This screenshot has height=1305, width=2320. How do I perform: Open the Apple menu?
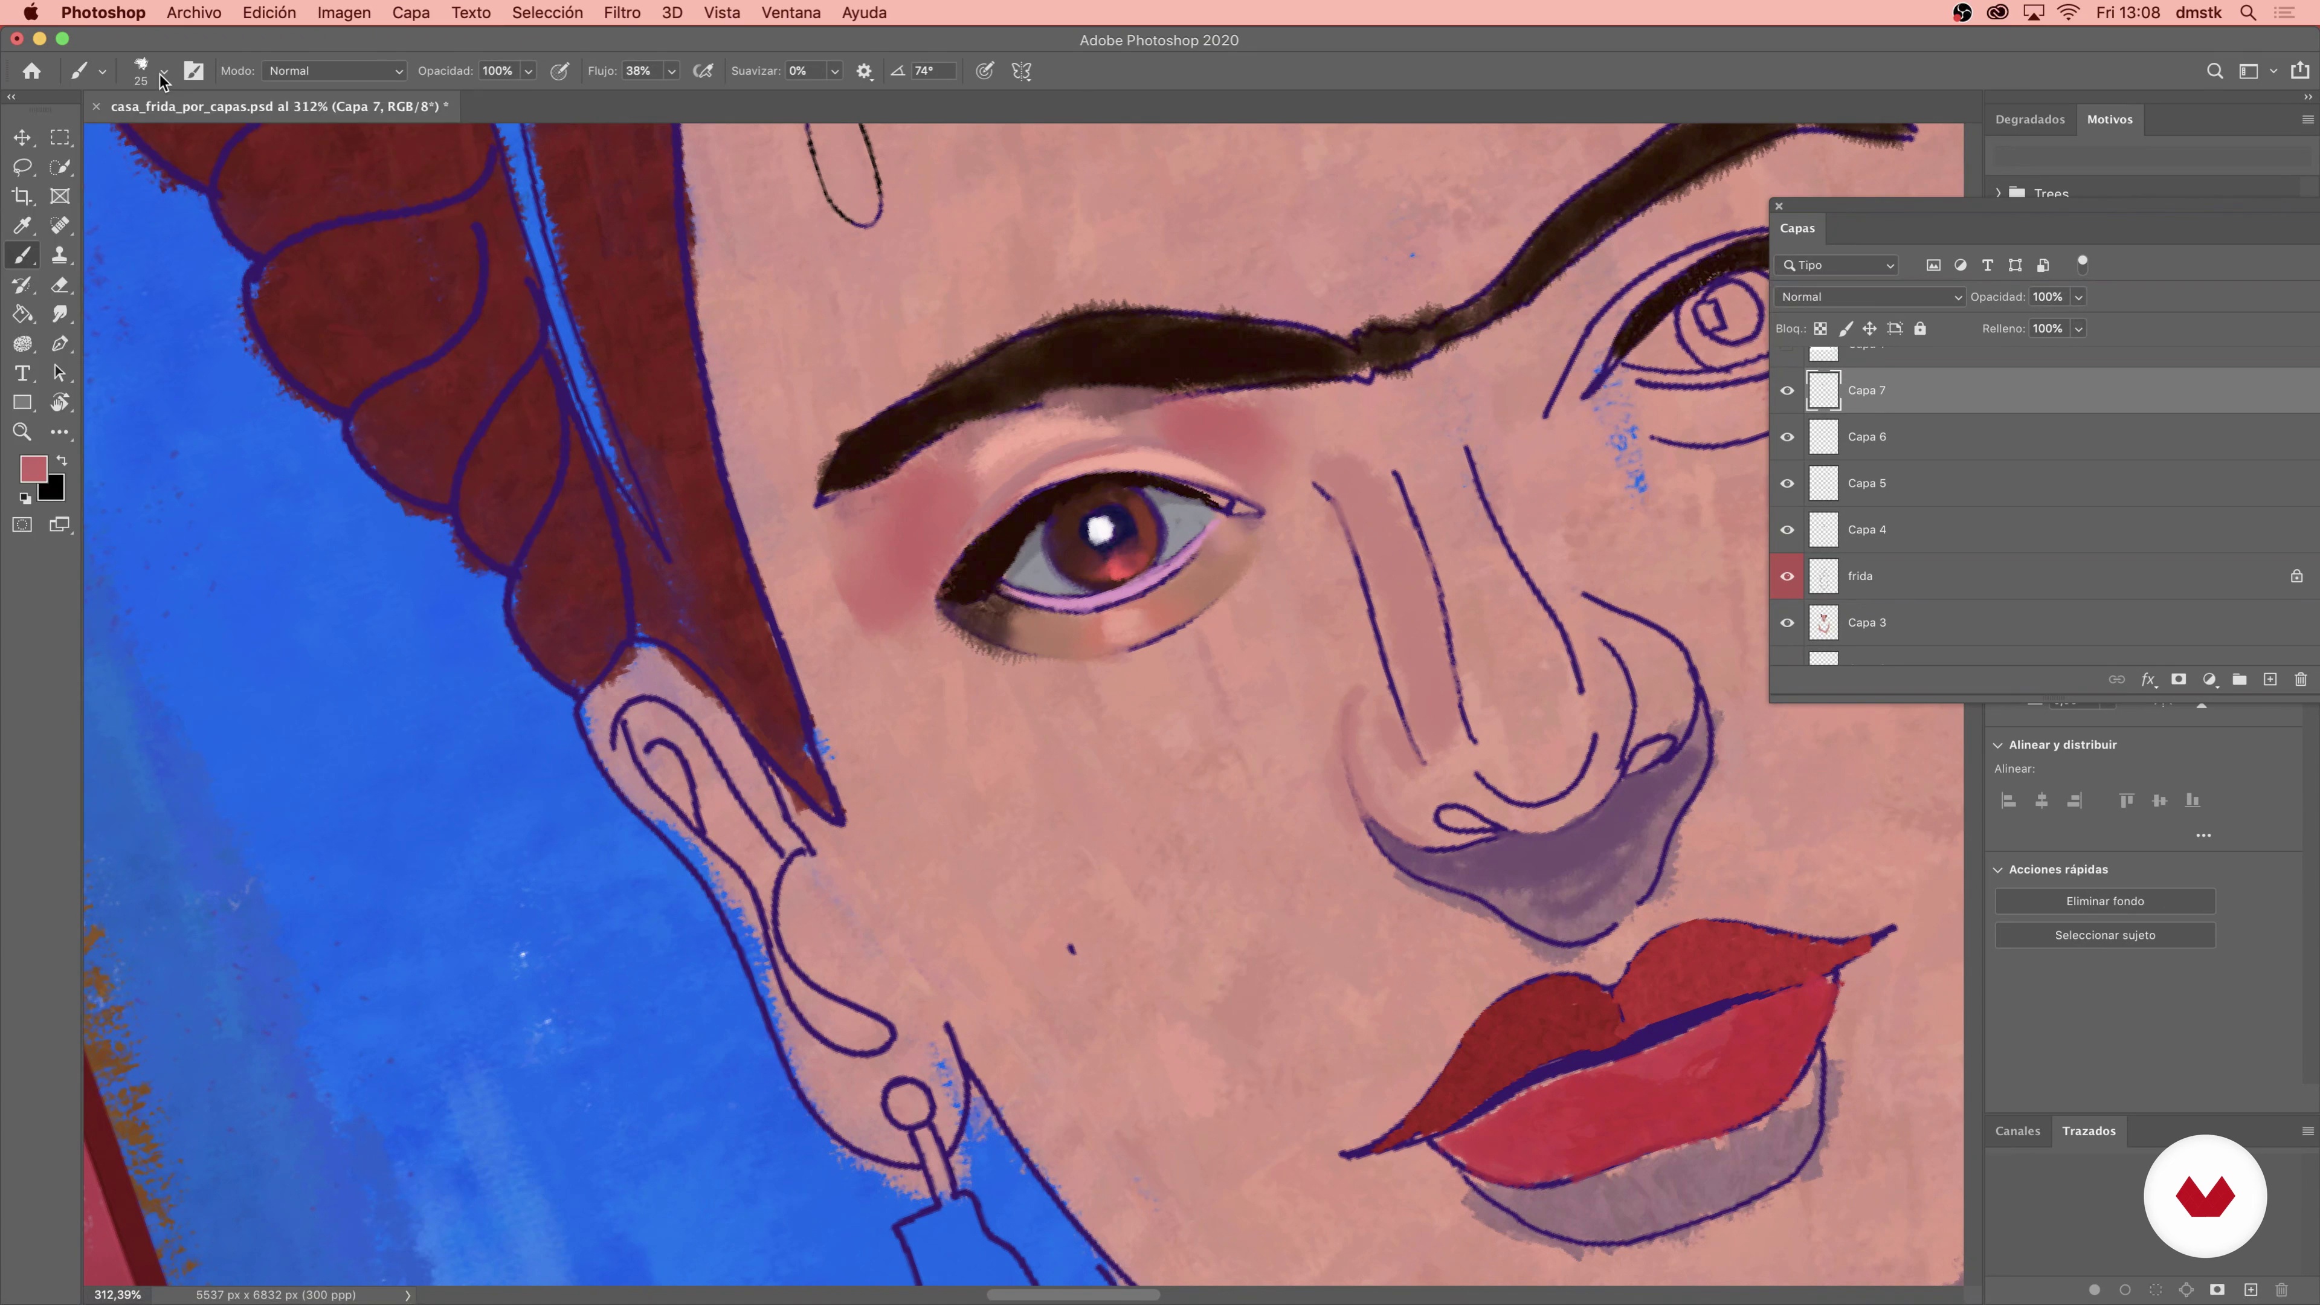click(x=31, y=13)
